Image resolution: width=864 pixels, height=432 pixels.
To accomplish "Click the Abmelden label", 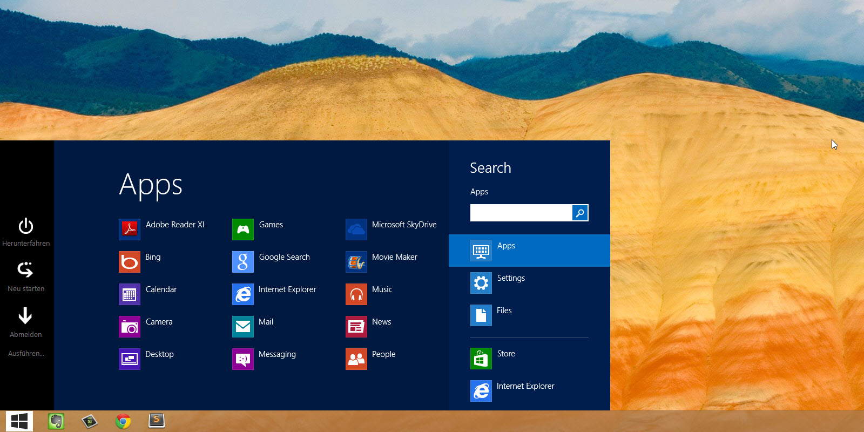I will (25, 335).
